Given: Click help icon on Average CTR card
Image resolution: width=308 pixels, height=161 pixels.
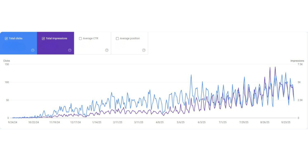Looking at the screenshot, I should click(107, 50).
